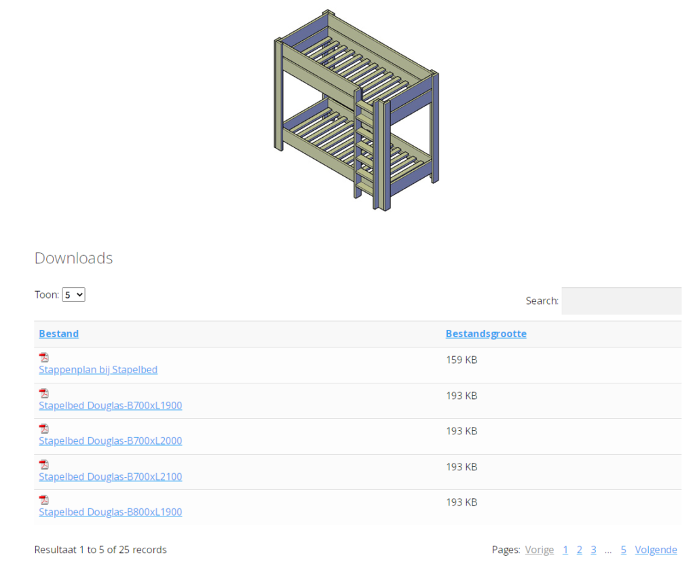Focus the Search input field

pos(621,301)
